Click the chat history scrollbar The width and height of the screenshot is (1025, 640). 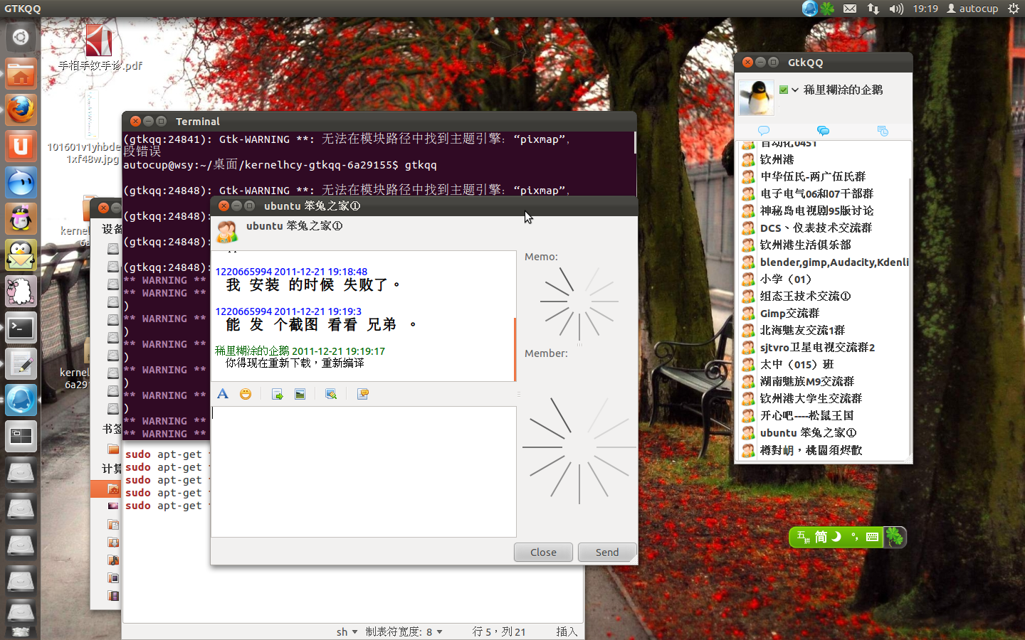point(515,349)
